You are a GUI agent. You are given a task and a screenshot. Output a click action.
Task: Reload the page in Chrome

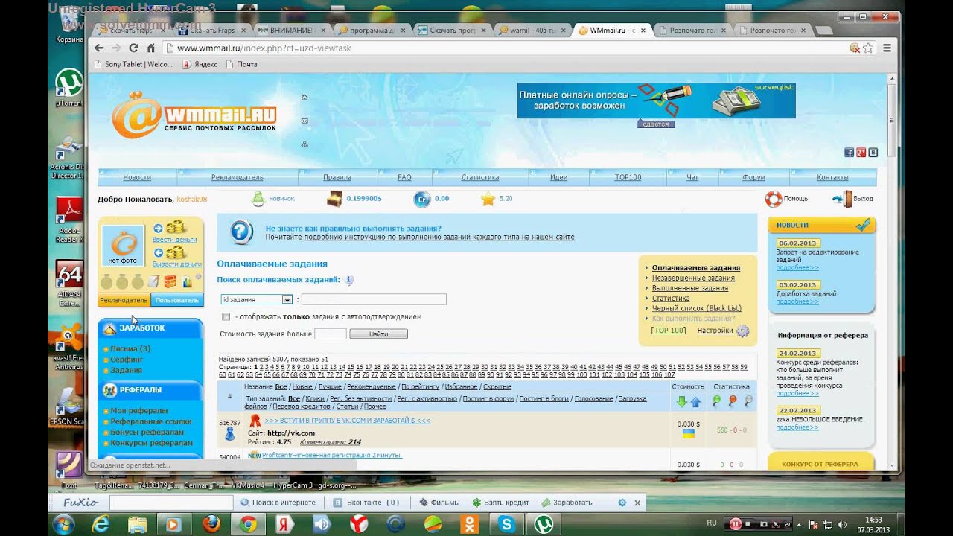[134, 48]
